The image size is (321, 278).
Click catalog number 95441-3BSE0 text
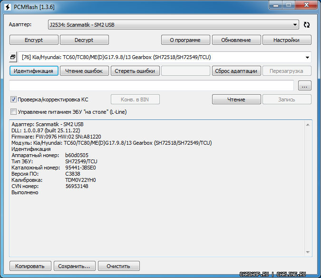point(80,168)
